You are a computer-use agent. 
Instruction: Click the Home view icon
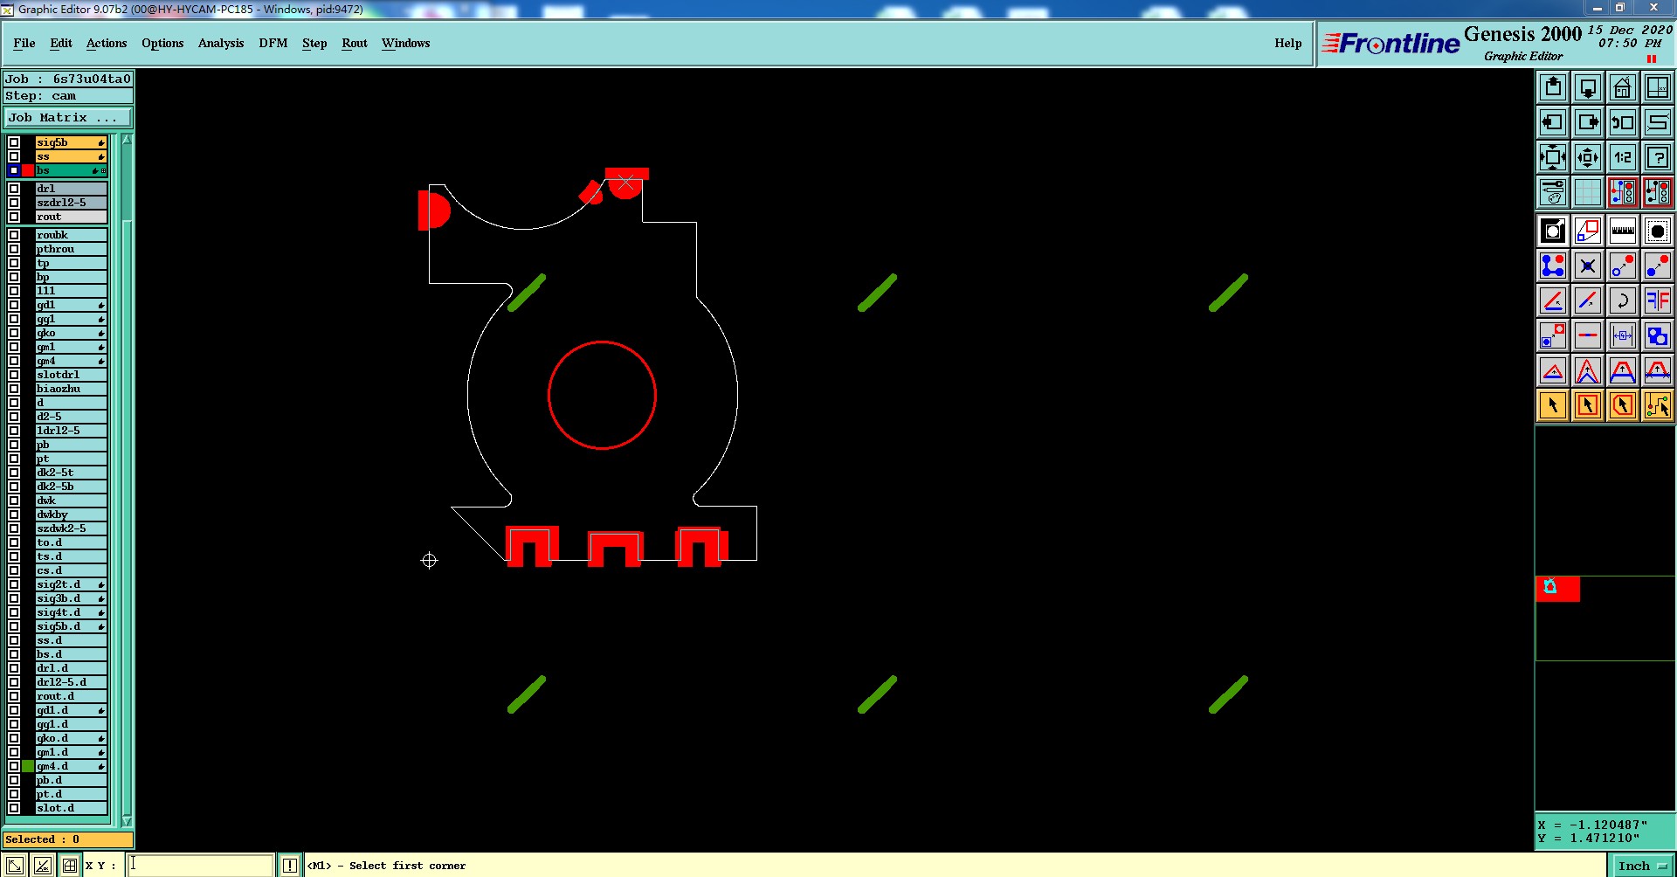pyautogui.click(x=1623, y=87)
